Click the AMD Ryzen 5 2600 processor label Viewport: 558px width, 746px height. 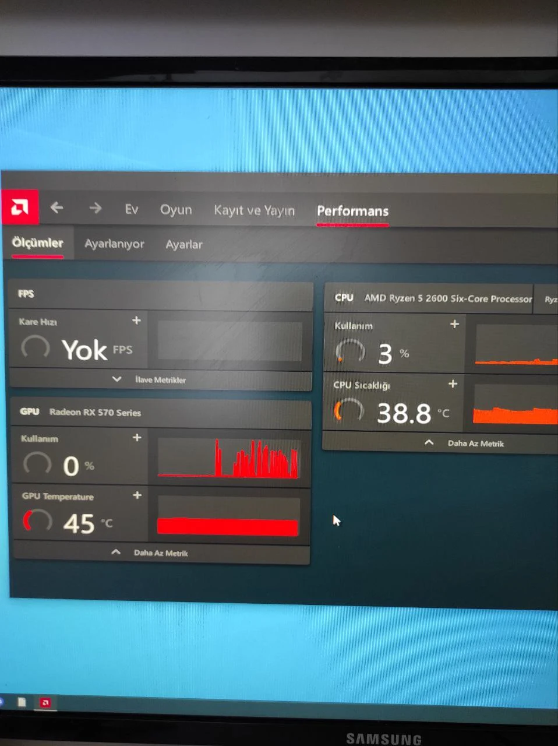pos(448,298)
